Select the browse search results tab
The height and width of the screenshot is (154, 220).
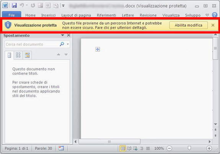tap(27, 55)
